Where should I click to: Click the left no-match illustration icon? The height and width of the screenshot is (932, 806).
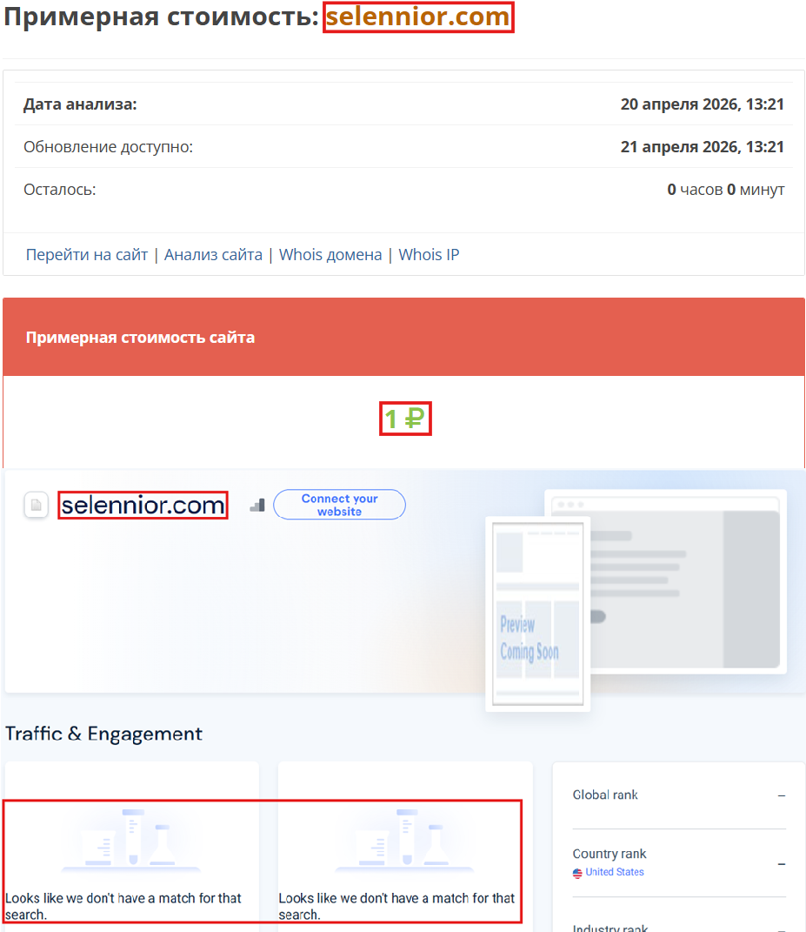130,838
